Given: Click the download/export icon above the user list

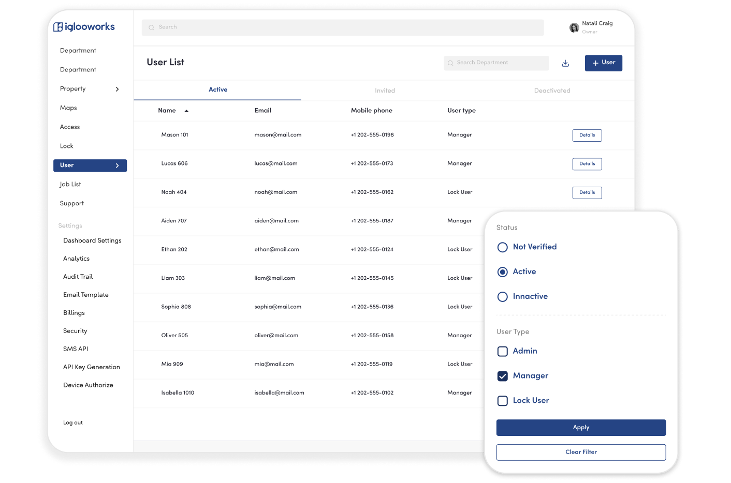Looking at the screenshot, I should pos(565,63).
